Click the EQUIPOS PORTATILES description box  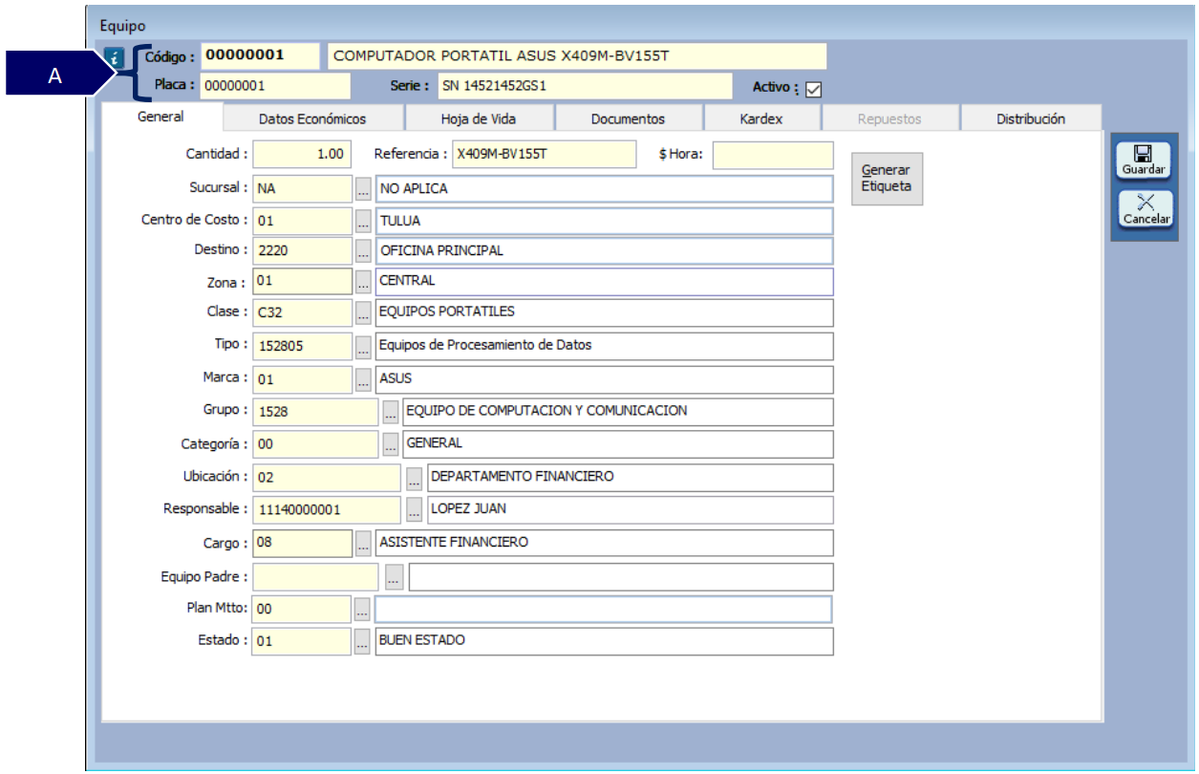pyautogui.click(x=604, y=312)
